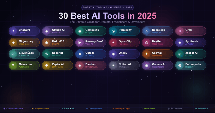
Task: Select the Image & Video category
Action: 40,108
